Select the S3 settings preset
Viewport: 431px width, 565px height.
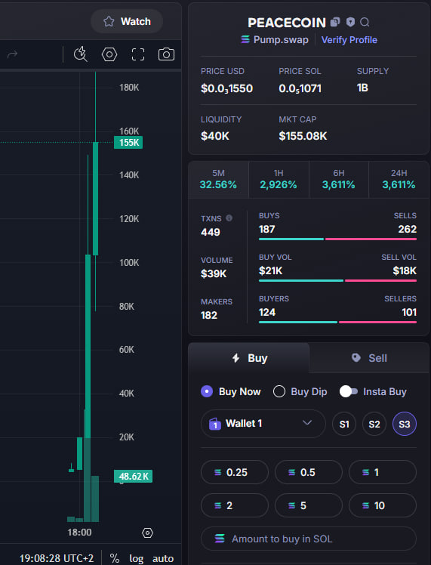pyautogui.click(x=405, y=424)
